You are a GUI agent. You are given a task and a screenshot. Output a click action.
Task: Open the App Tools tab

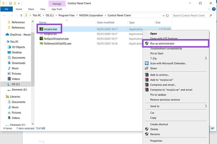pos(57,9)
